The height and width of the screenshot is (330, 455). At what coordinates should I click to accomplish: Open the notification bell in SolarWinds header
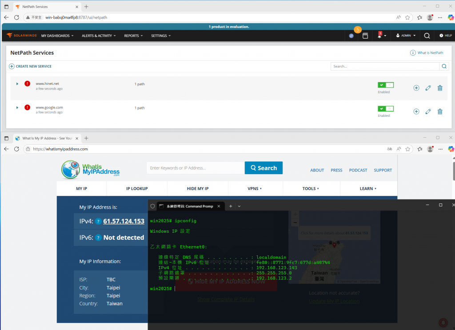[379, 36]
